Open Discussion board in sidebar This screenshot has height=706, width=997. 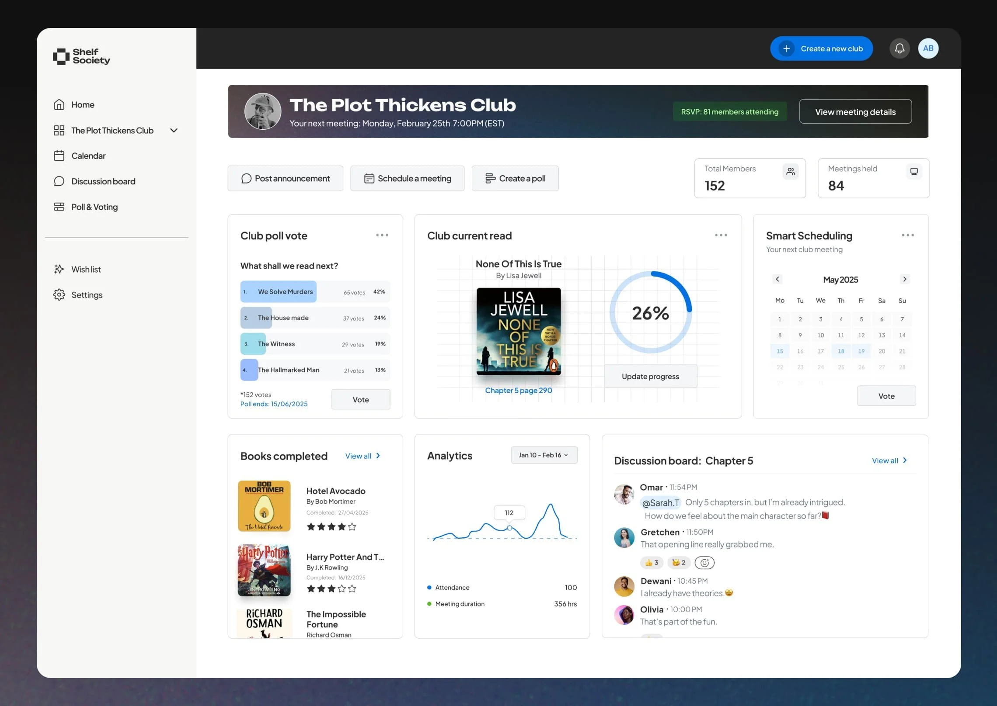(103, 181)
